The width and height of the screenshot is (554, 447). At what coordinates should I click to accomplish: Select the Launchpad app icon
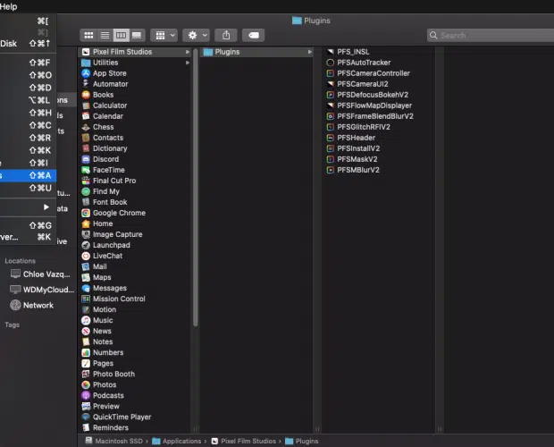(x=86, y=245)
